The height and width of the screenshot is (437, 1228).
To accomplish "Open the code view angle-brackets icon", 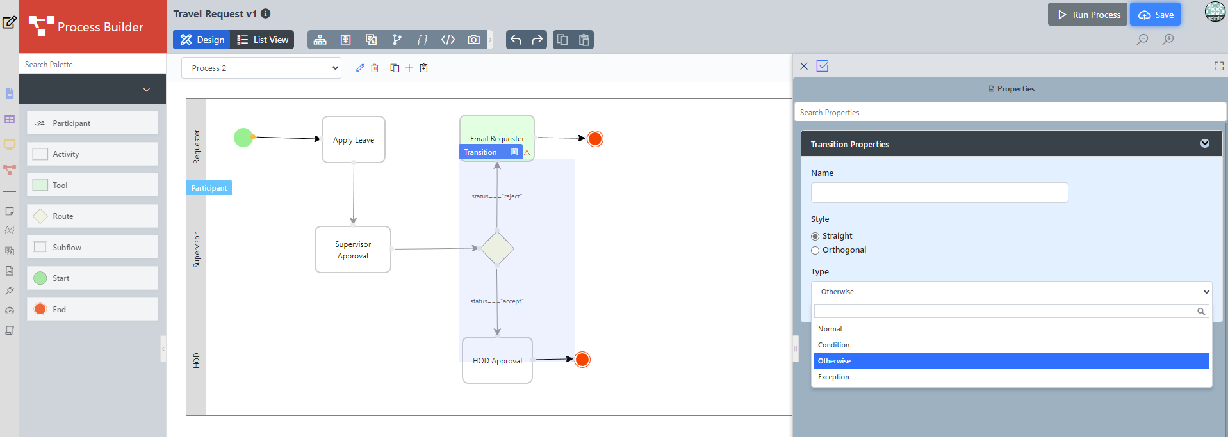I will point(448,40).
